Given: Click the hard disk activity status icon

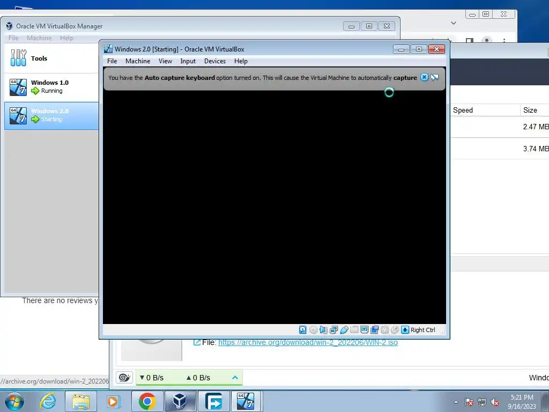Looking at the screenshot, I should 303,330.
